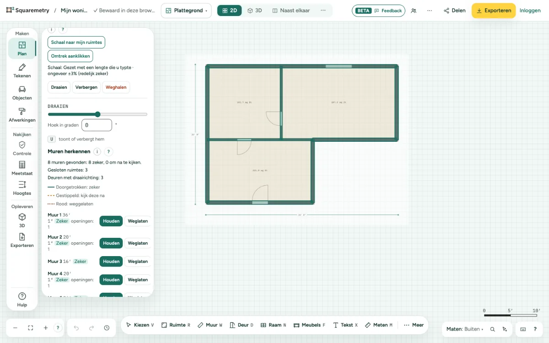Open the Tekenen drawing section in sidebar
Viewport: 549px width, 343px height.
pyautogui.click(x=22, y=71)
